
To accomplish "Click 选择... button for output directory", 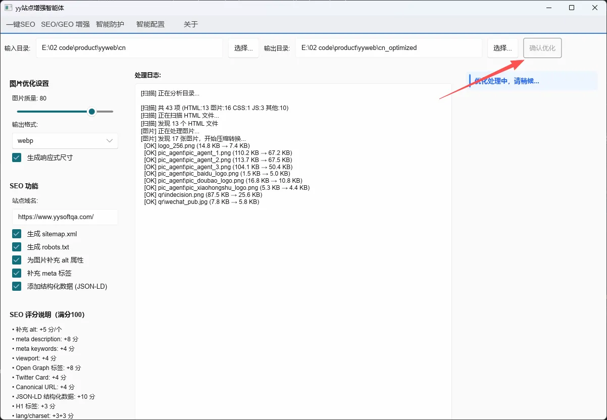I will 502,48.
